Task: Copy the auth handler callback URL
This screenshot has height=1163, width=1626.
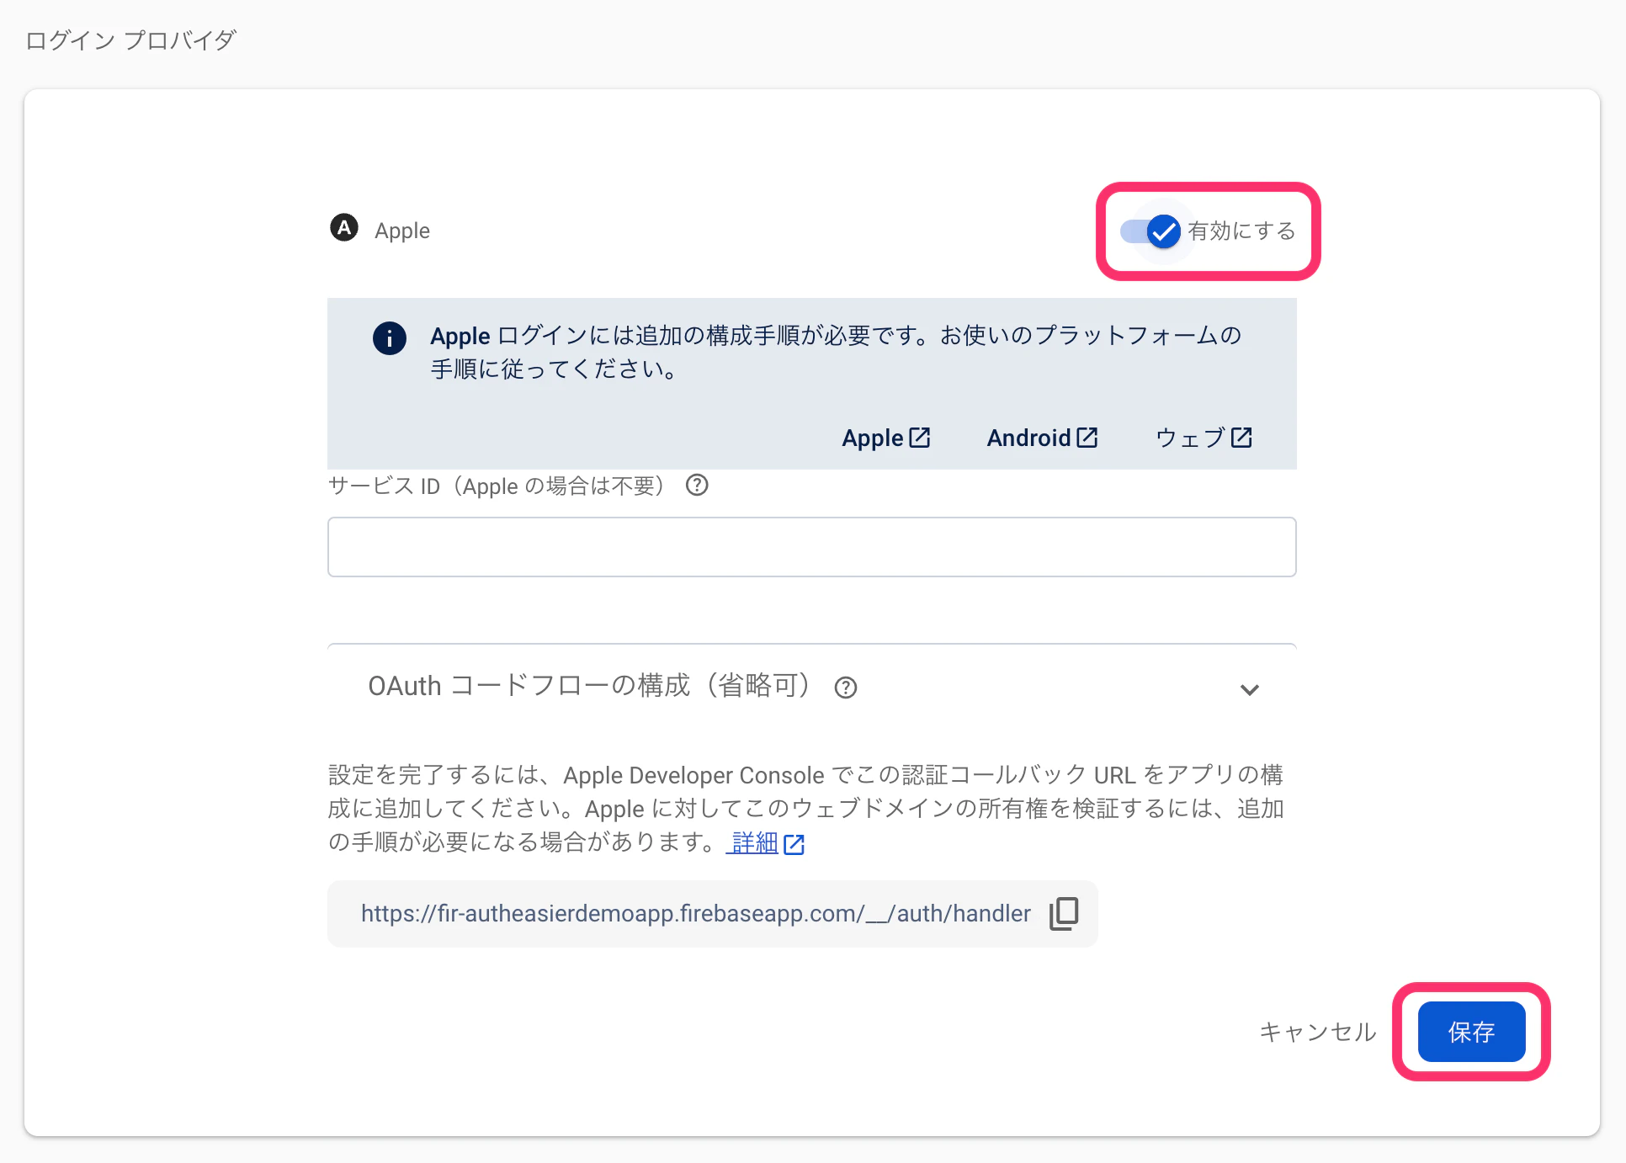Action: 1064,913
